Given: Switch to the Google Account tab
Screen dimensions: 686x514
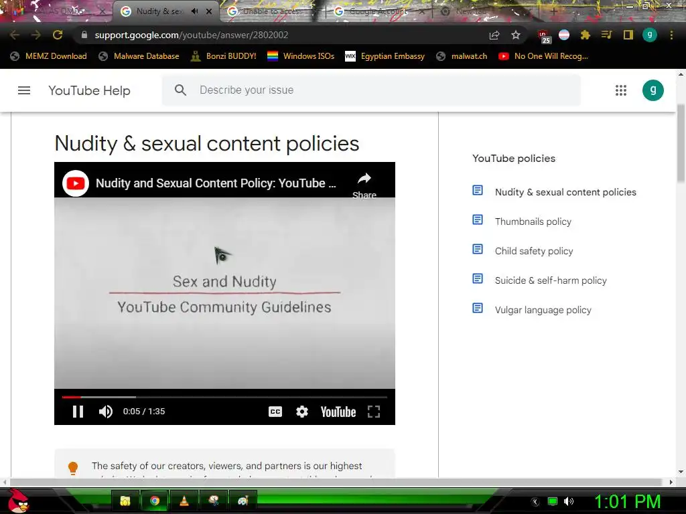Looking at the screenshot, I should pos(379,11).
